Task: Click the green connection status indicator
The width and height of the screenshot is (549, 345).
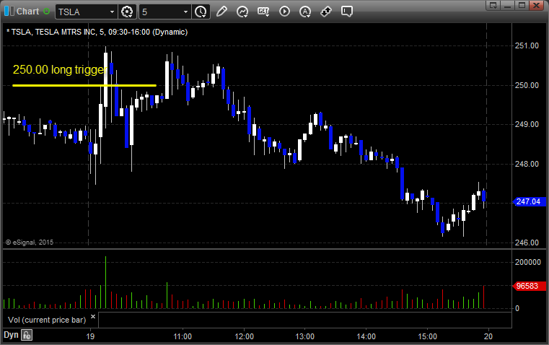Action: tap(47, 12)
